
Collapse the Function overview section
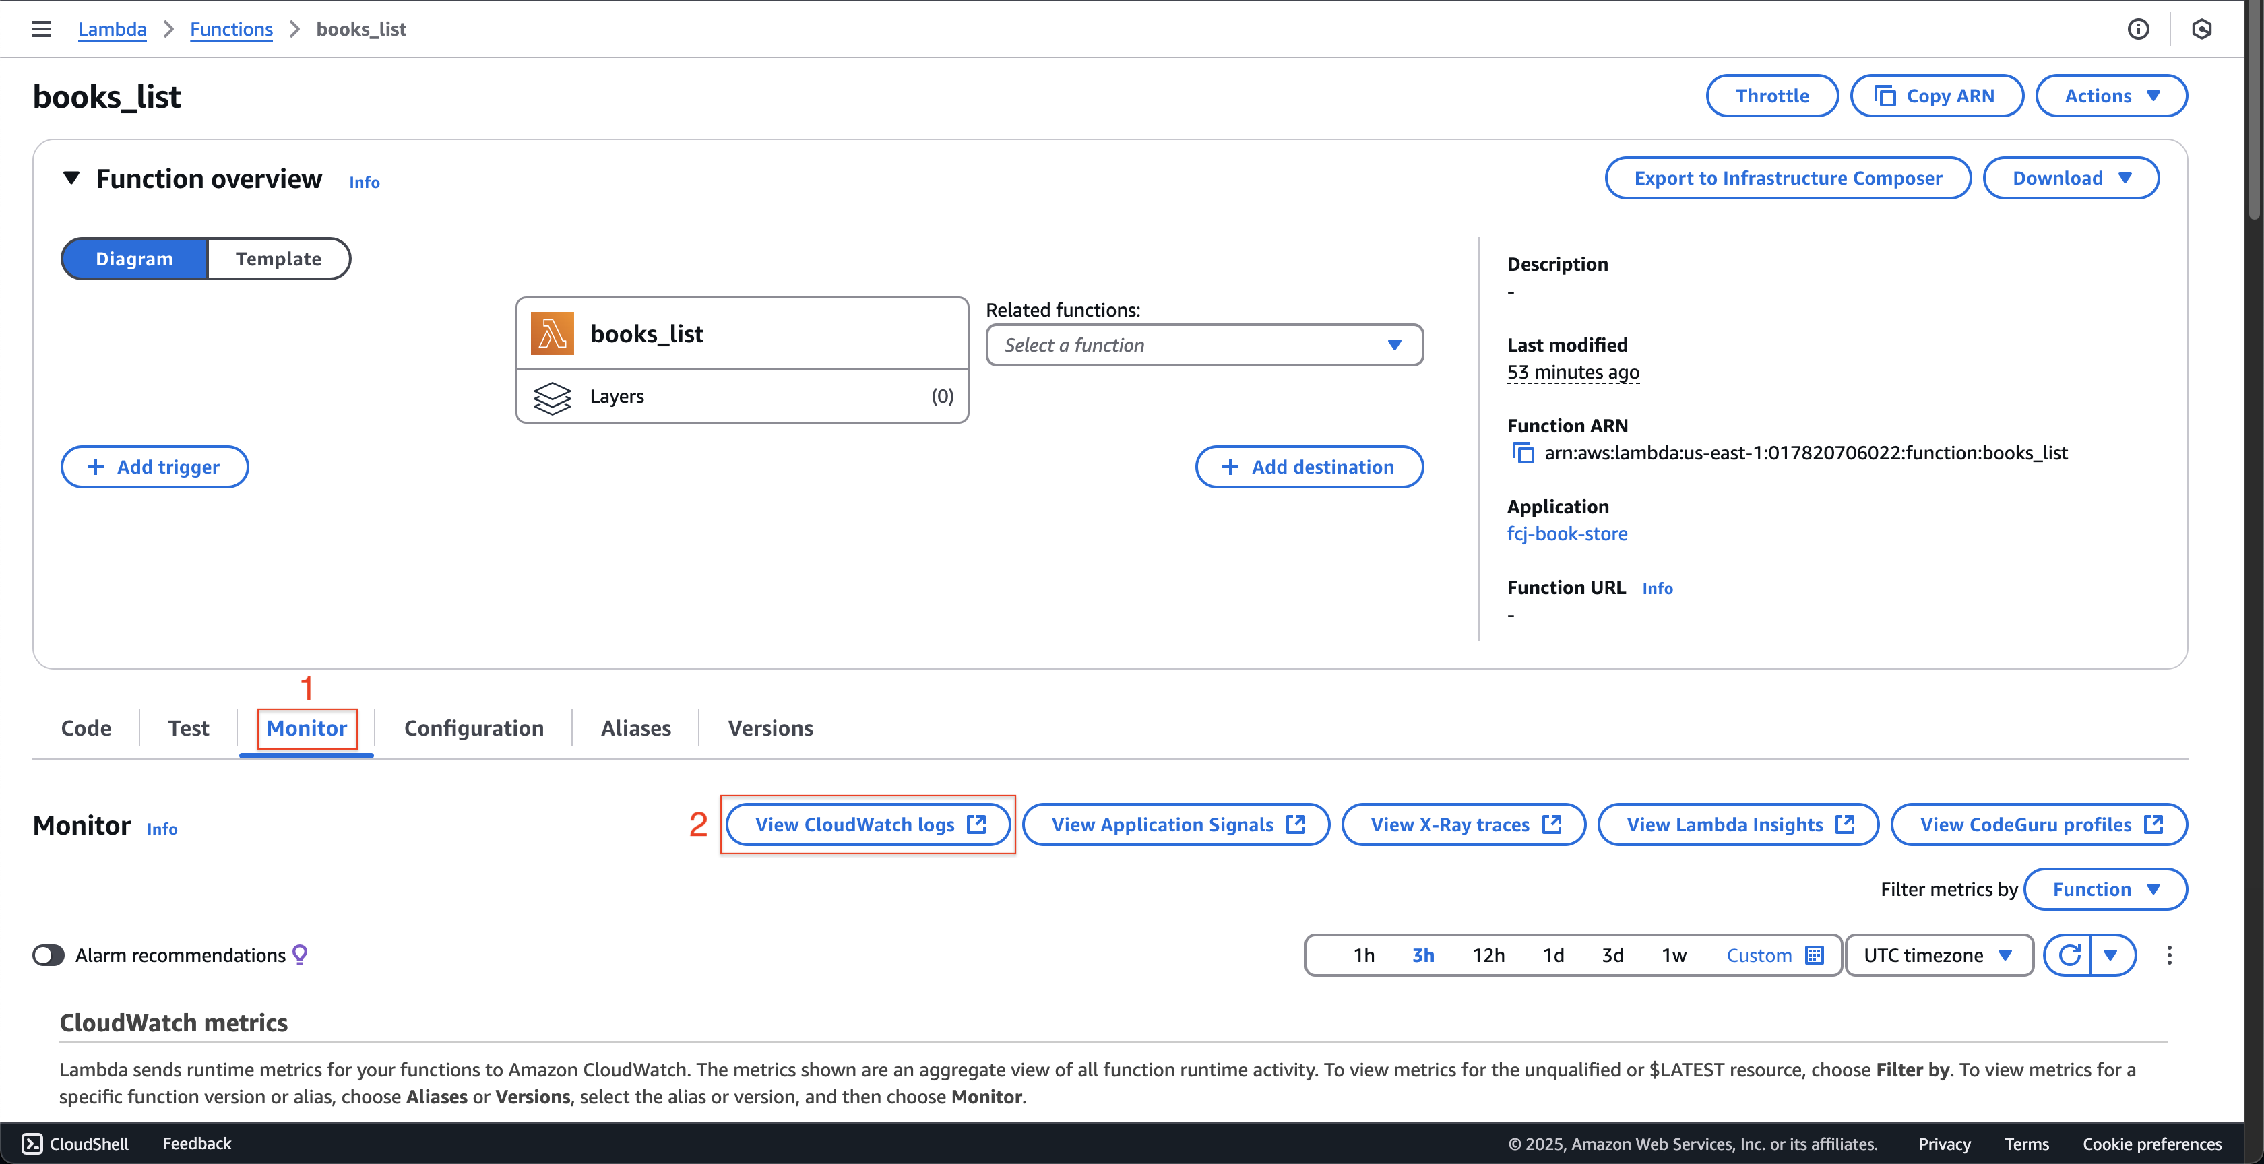[71, 179]
